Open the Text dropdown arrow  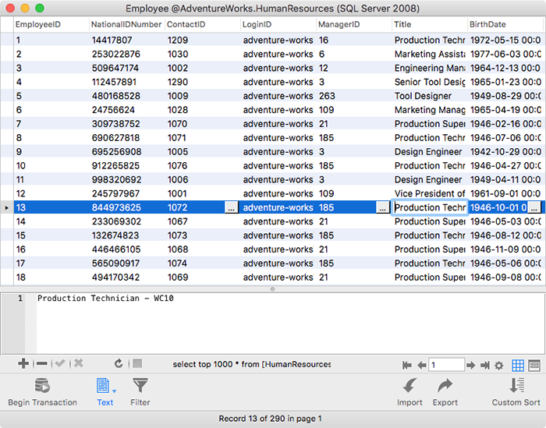(x=114, y=391)
